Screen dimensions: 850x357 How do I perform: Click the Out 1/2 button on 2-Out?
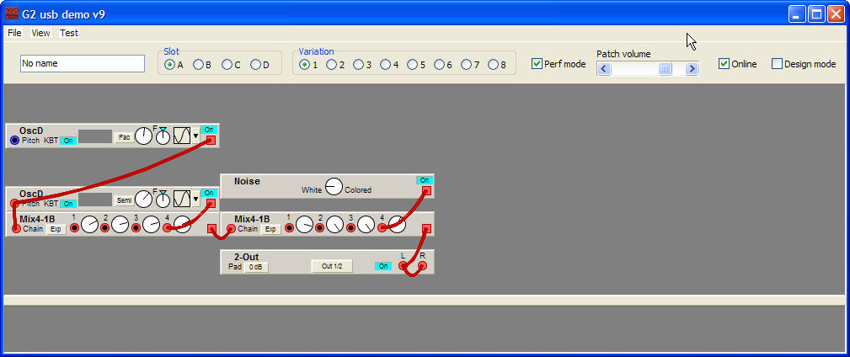pos(332,266)
